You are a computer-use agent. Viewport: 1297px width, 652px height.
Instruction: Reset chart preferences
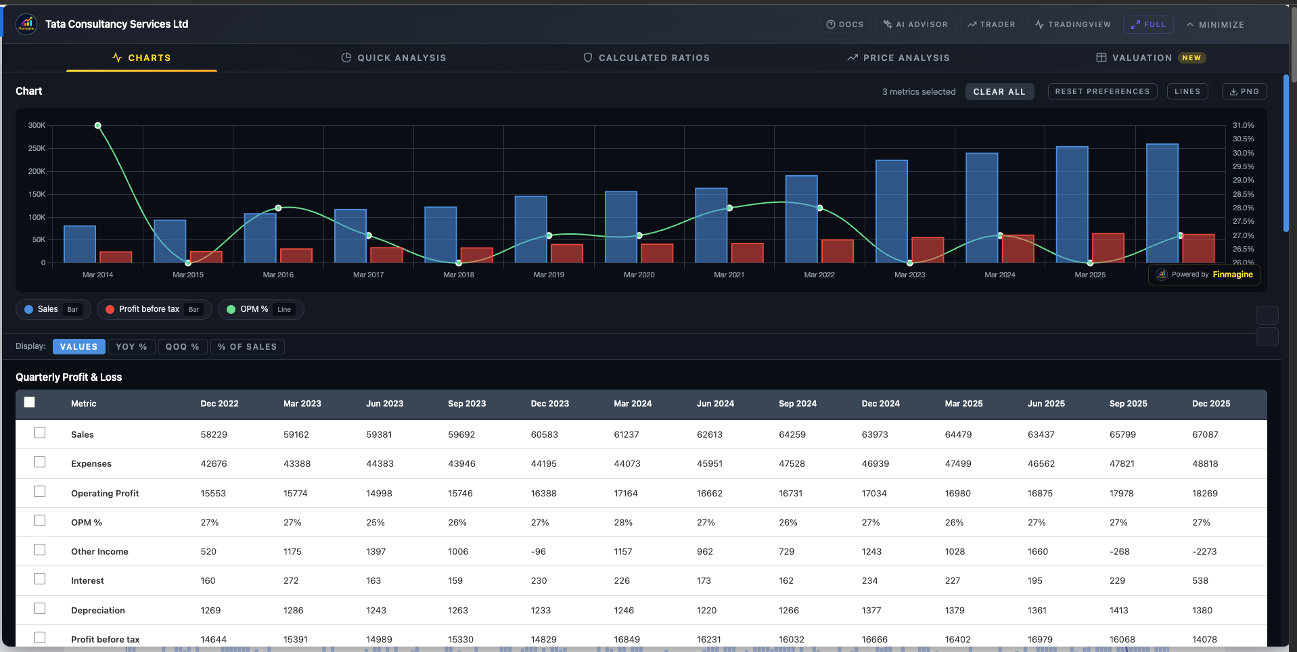click(1102, 91)
